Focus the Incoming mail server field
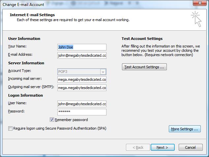This screenshot has height=157, width=209. 82,79
